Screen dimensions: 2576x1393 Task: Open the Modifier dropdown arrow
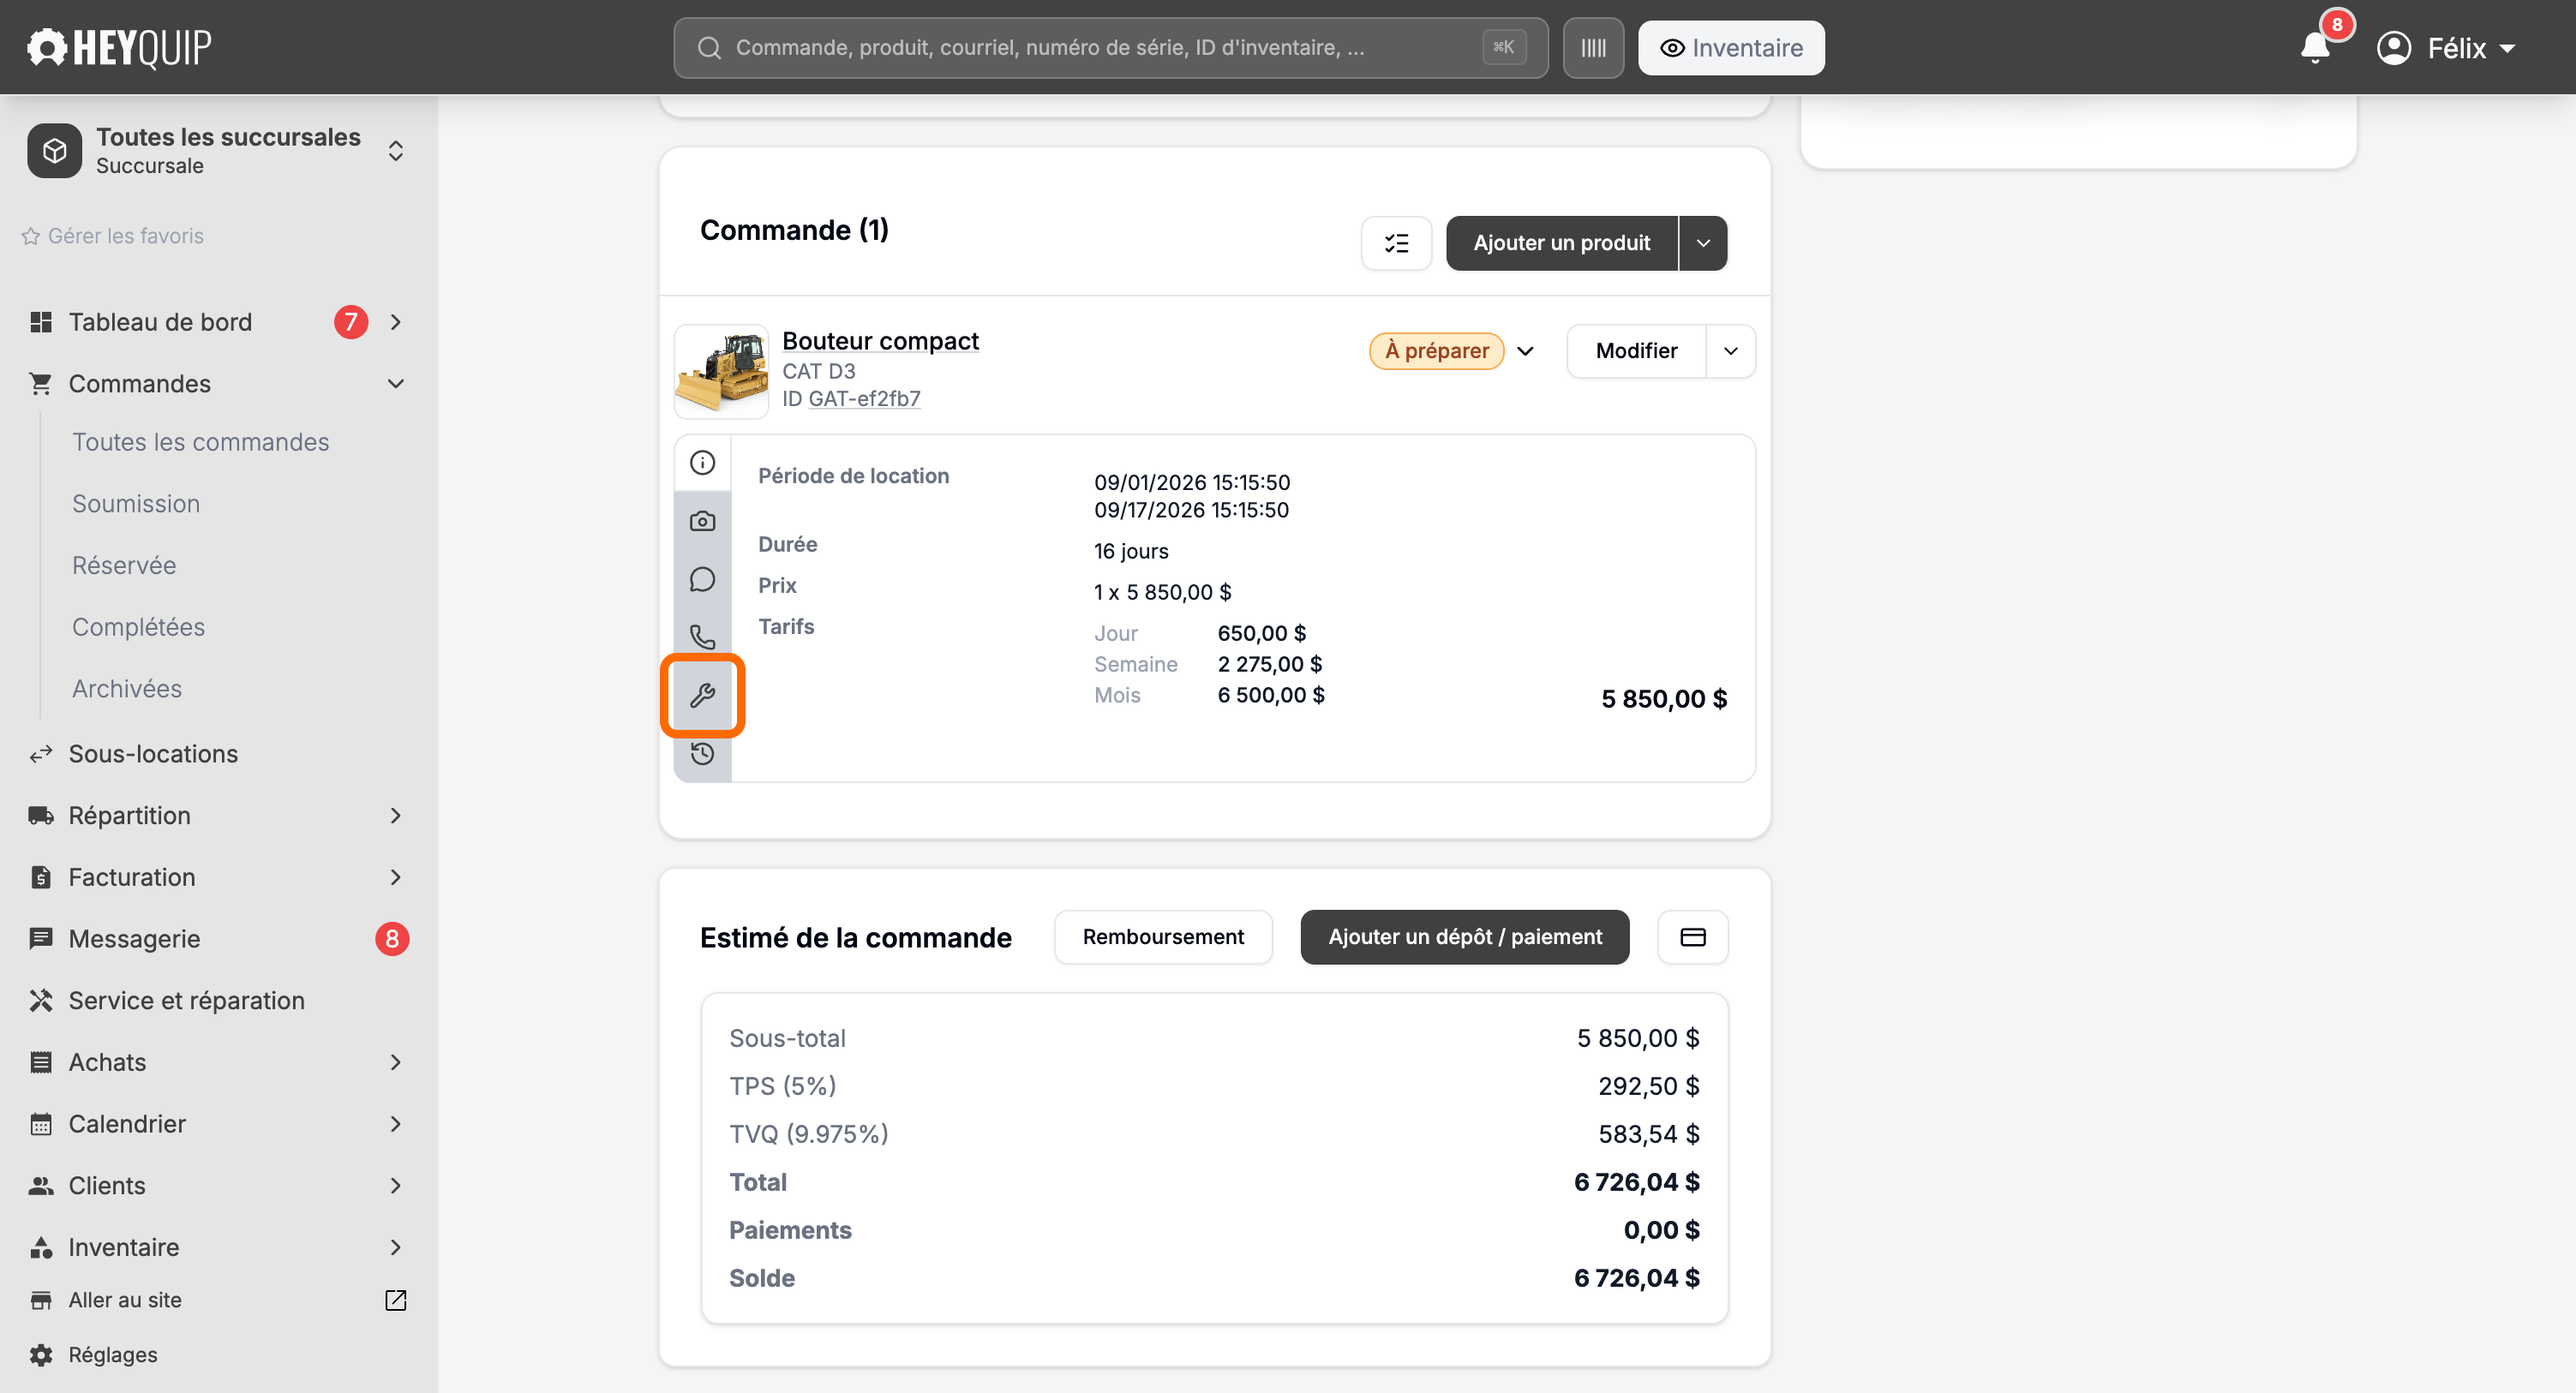click(x=1730, y=351)
